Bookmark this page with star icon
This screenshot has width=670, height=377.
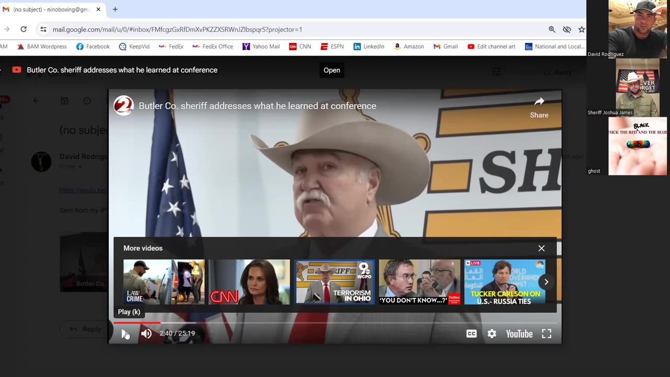tap(581, 29)
